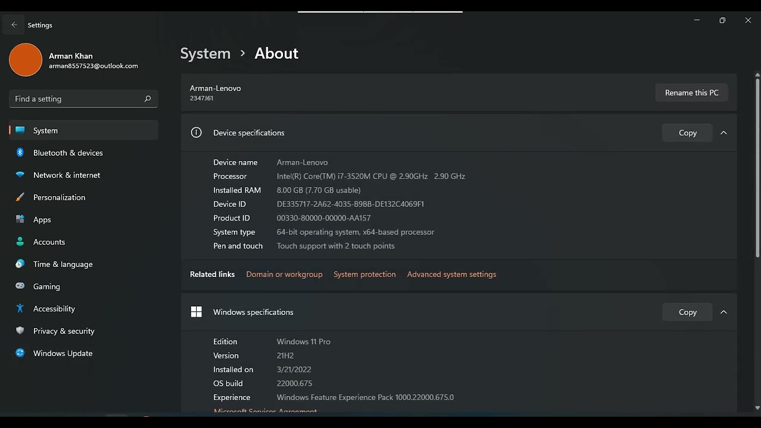
Task: Click the Apps icon in sidebar
Action: point(20,219)
